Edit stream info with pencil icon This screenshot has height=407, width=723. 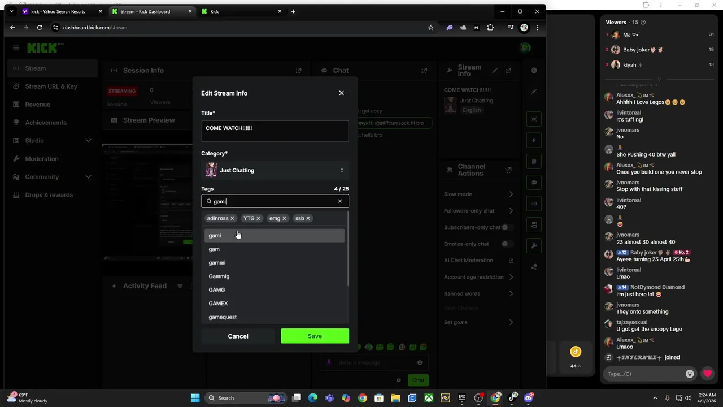495,71
